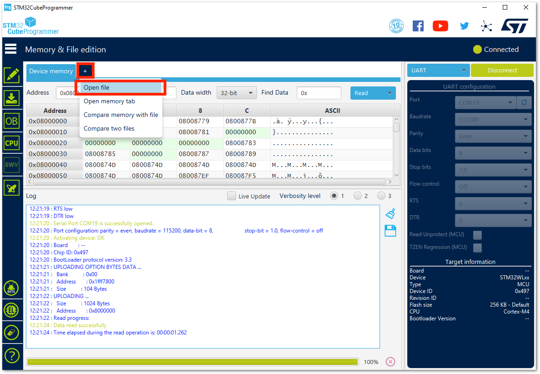Open the ST community network icon
The image size is (540, 374).
click(x=486, y=26)
